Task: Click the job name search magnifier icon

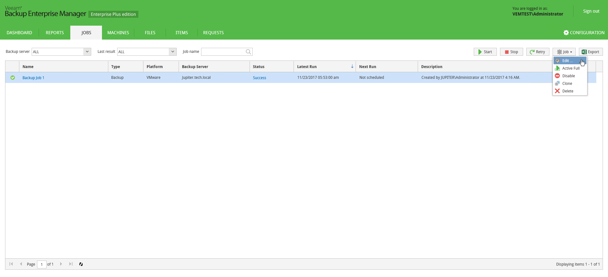Action: [249, 52]
